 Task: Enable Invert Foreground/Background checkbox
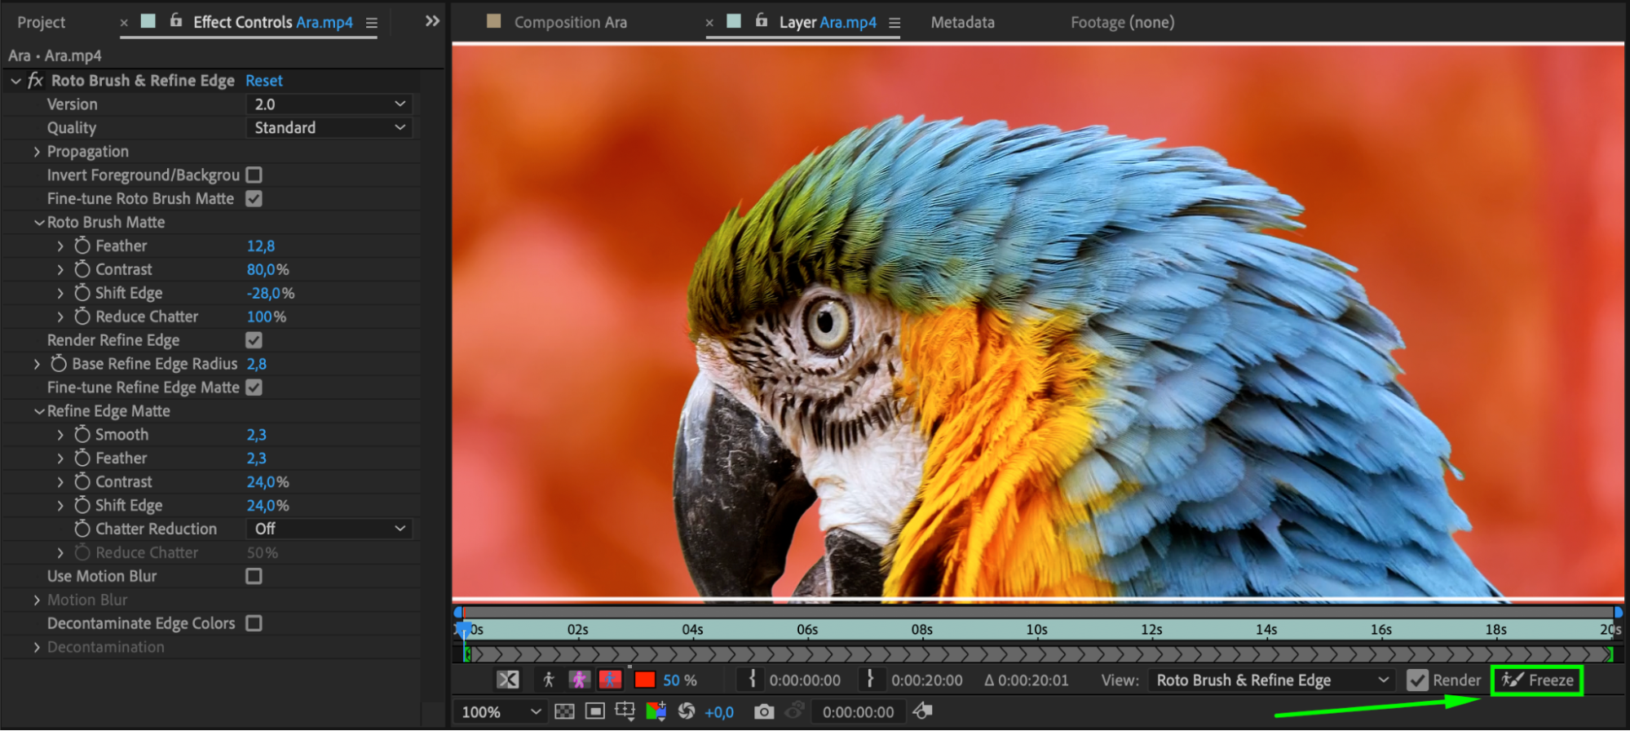point(254,175)
